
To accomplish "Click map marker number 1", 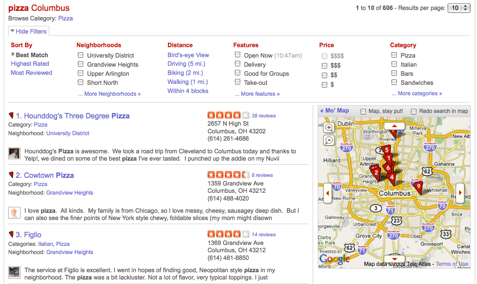I will [388, 158].
